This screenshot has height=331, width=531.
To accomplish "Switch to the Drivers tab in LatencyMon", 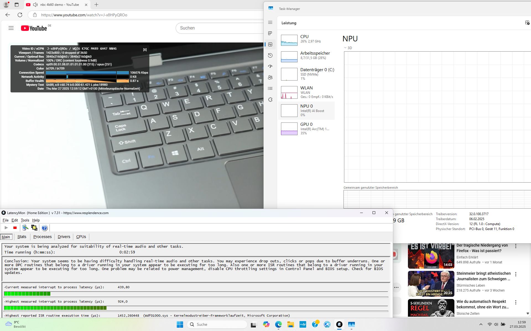I will (x=64, y=237).
